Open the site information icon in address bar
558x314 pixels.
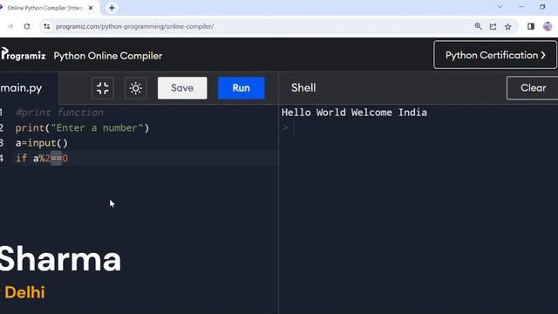(x=46, y=26)
